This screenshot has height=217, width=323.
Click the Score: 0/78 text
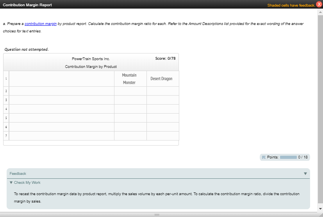(x=166, y=59)
